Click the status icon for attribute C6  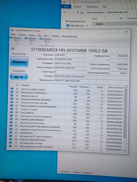coord(10,146)
